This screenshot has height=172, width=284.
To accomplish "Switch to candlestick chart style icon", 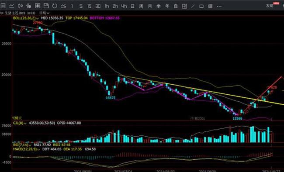I will (20, 6).
